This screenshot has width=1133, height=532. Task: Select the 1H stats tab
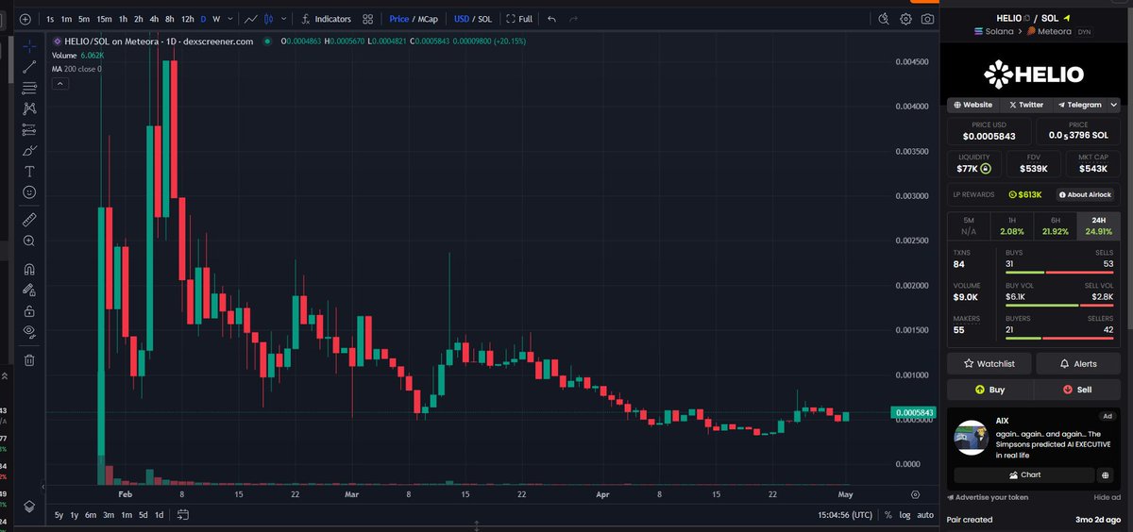point(1012,225)
